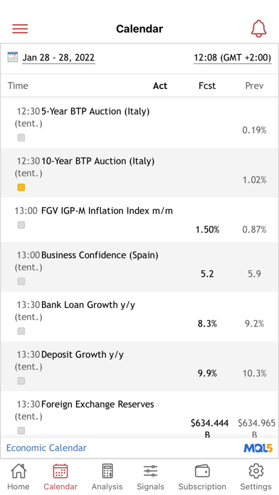Open the Bank Loan Growth y/y event
279x495 pixels.
[x=139, y=316]
